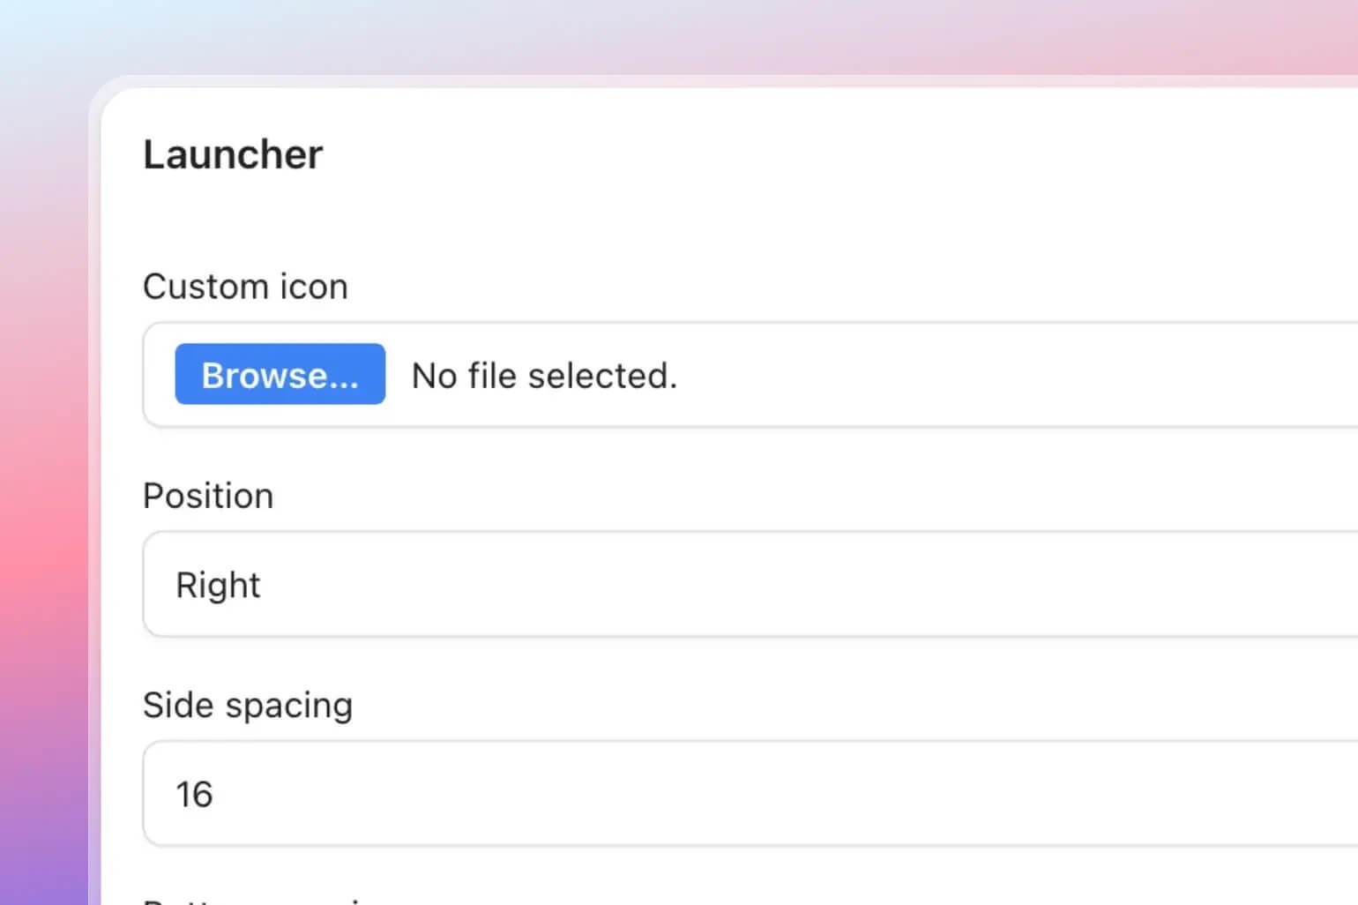The height and width of the screenshot is (905, 1358).
Task: Focus the Side spacing input field
Action: click(750, 793)
